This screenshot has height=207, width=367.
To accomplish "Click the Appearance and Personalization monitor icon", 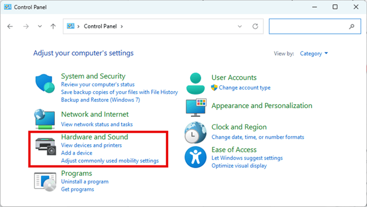I will 196,108.
